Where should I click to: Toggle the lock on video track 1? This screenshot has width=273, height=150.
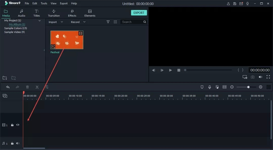point(12,125)
